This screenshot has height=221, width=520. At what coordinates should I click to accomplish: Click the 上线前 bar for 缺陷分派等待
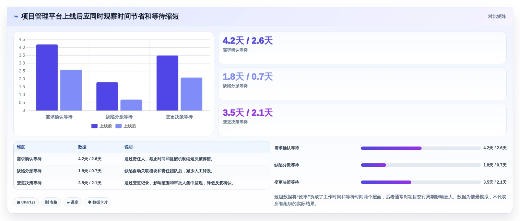point(107,96)
